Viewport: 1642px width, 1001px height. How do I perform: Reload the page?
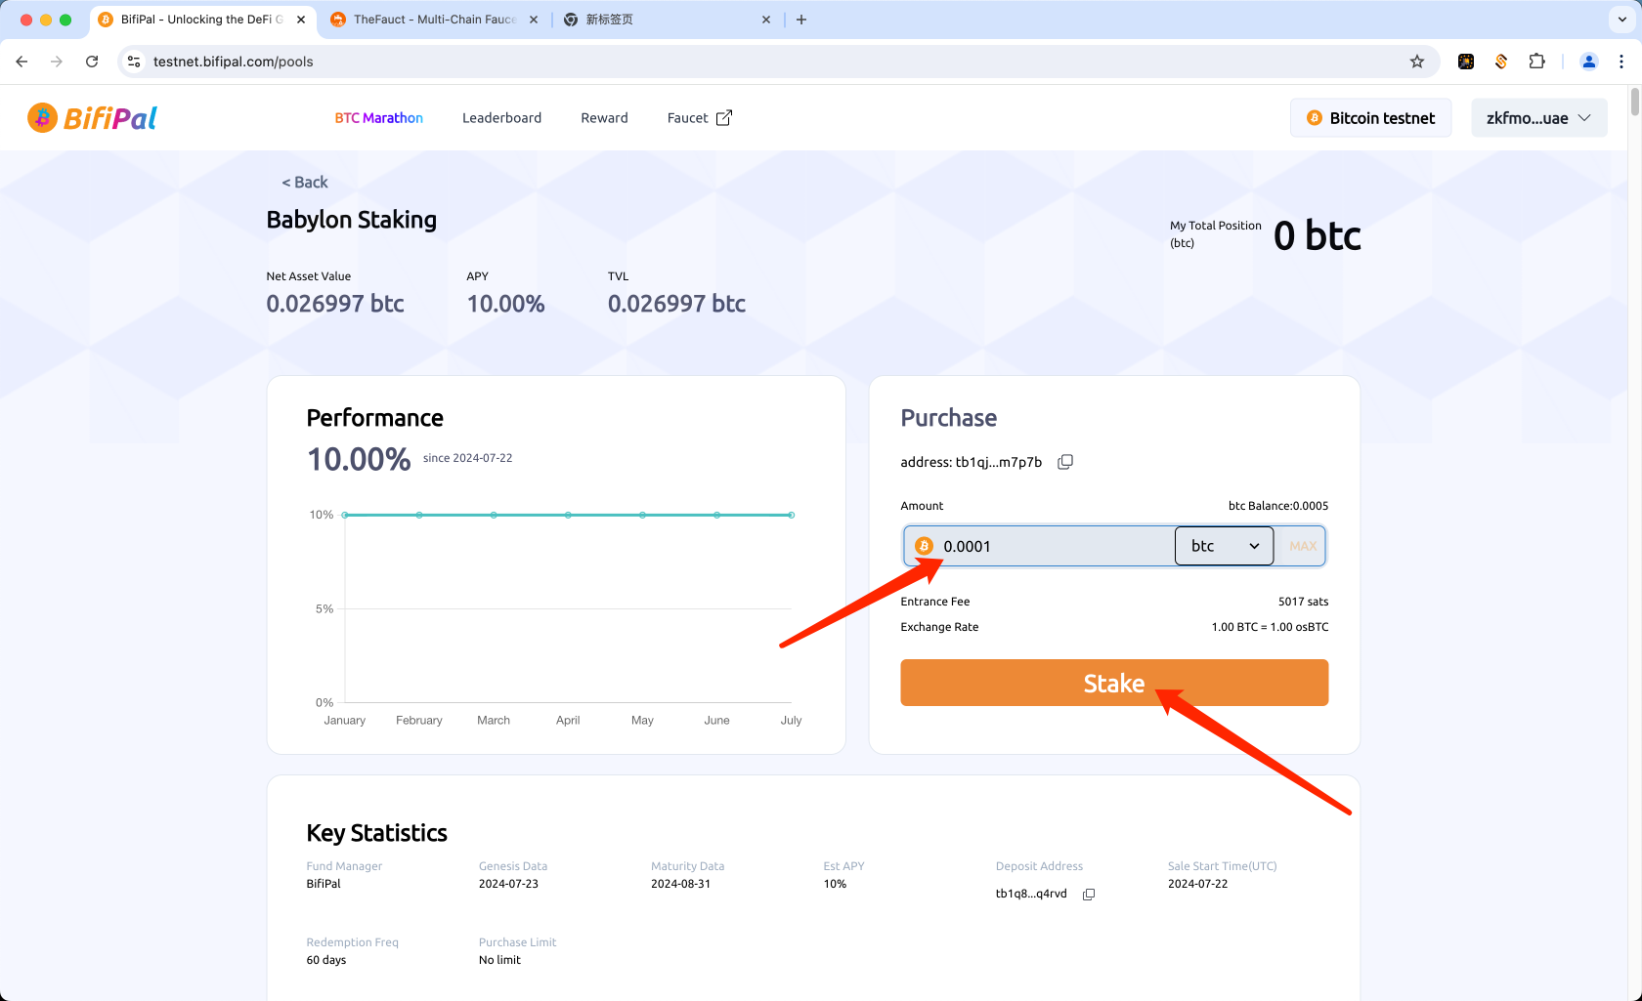(92, 62)
